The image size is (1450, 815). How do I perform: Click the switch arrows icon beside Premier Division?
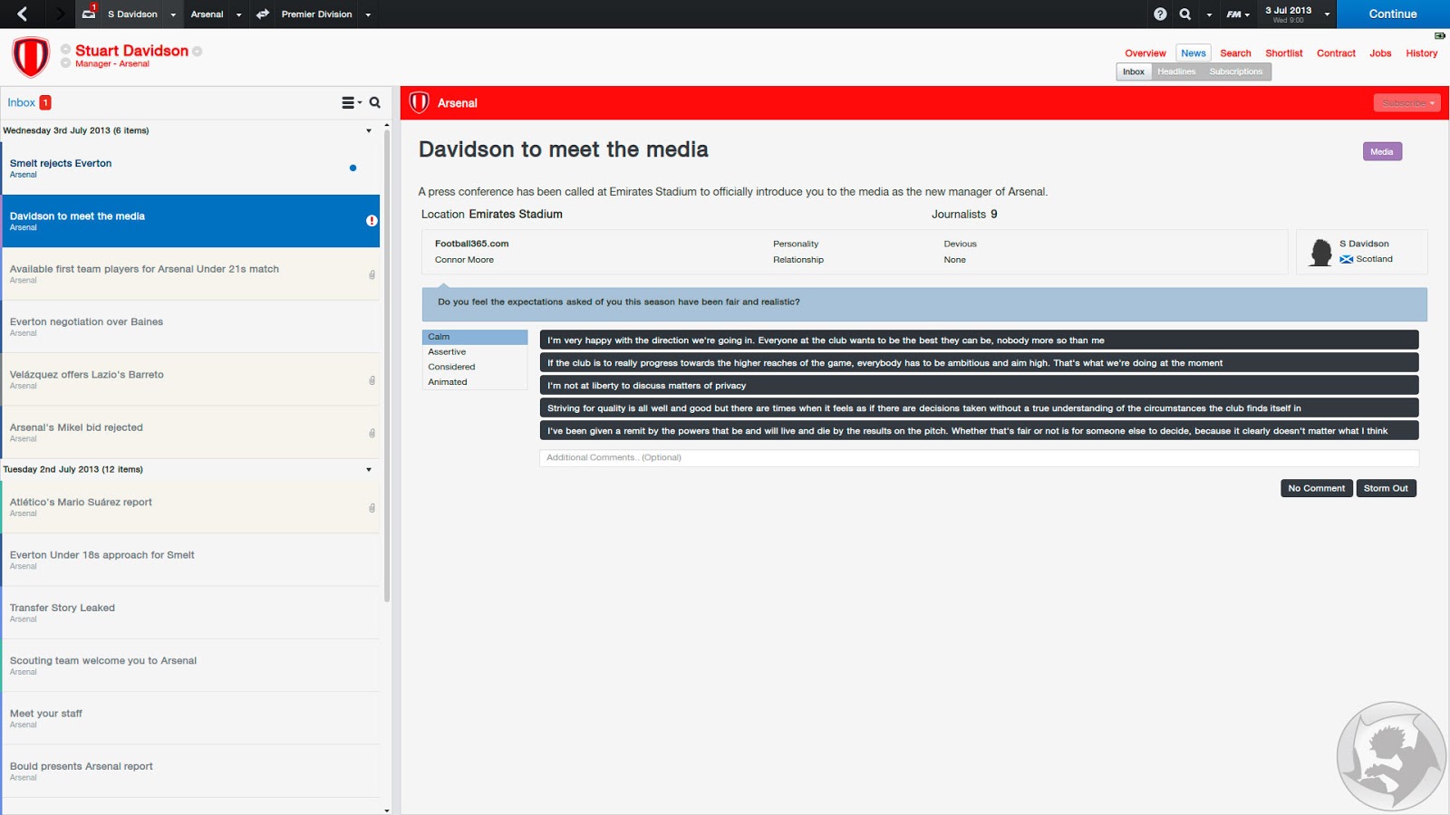(x=263, y=14)
